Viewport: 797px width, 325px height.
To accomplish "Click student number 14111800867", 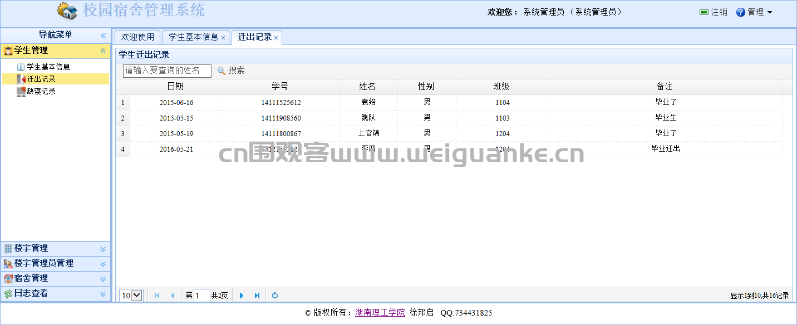I will tap(281, 134).
